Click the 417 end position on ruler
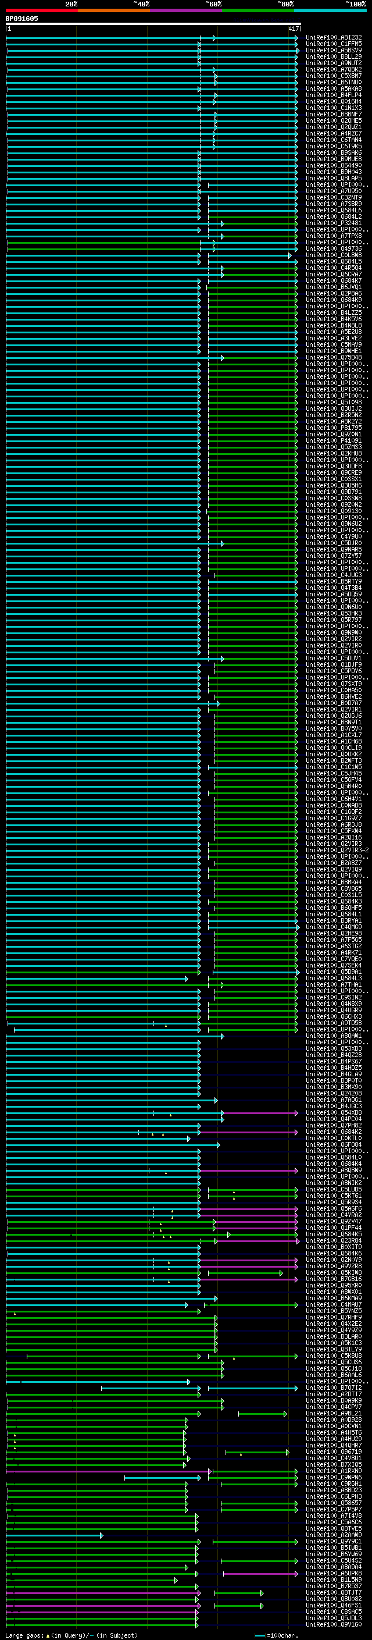Screen dimensions: 372x1640 [293, 29]
